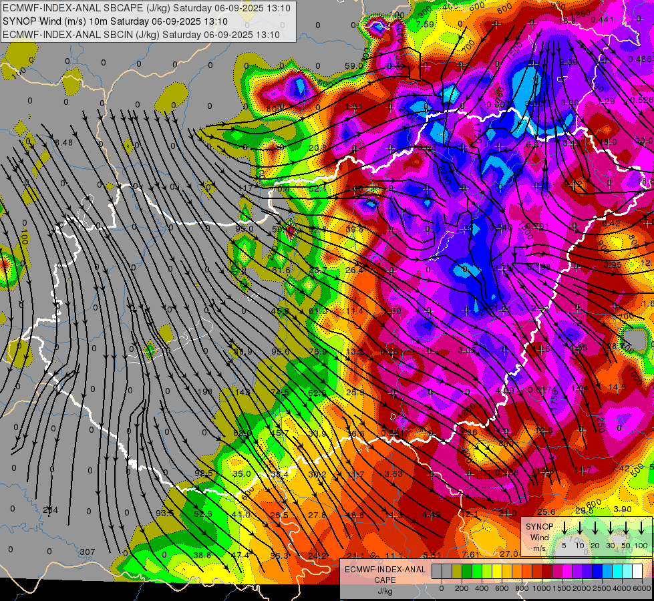The width and height of the screenshot is (654, 601).
Task: Click the 3.90 value on the map
Action: coord(623,510)
